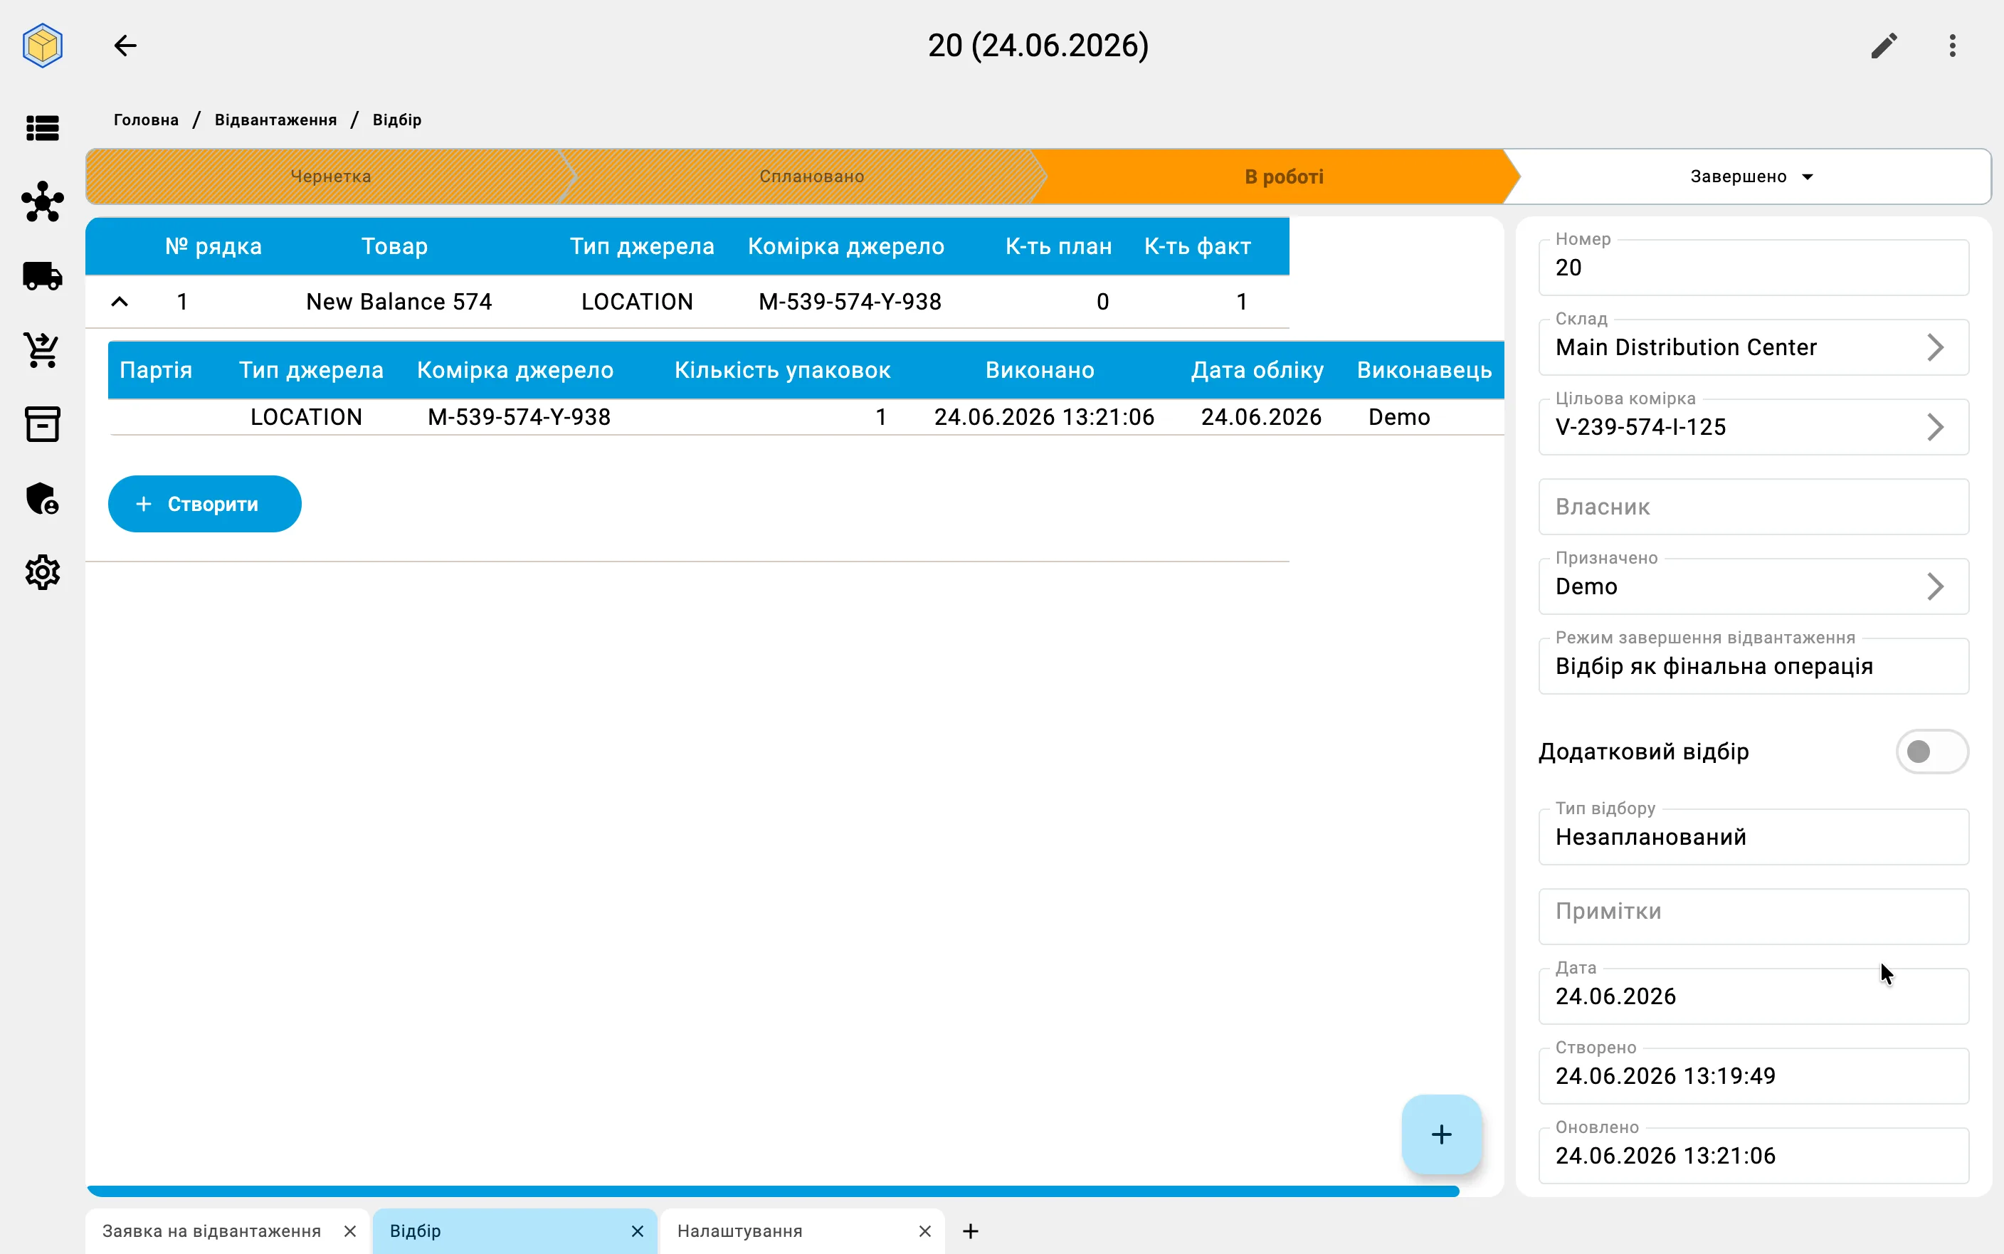The image size is (2004, 1254).
Task: Open the shopping cart sidebar icon
Action: [x=42, y=350]
